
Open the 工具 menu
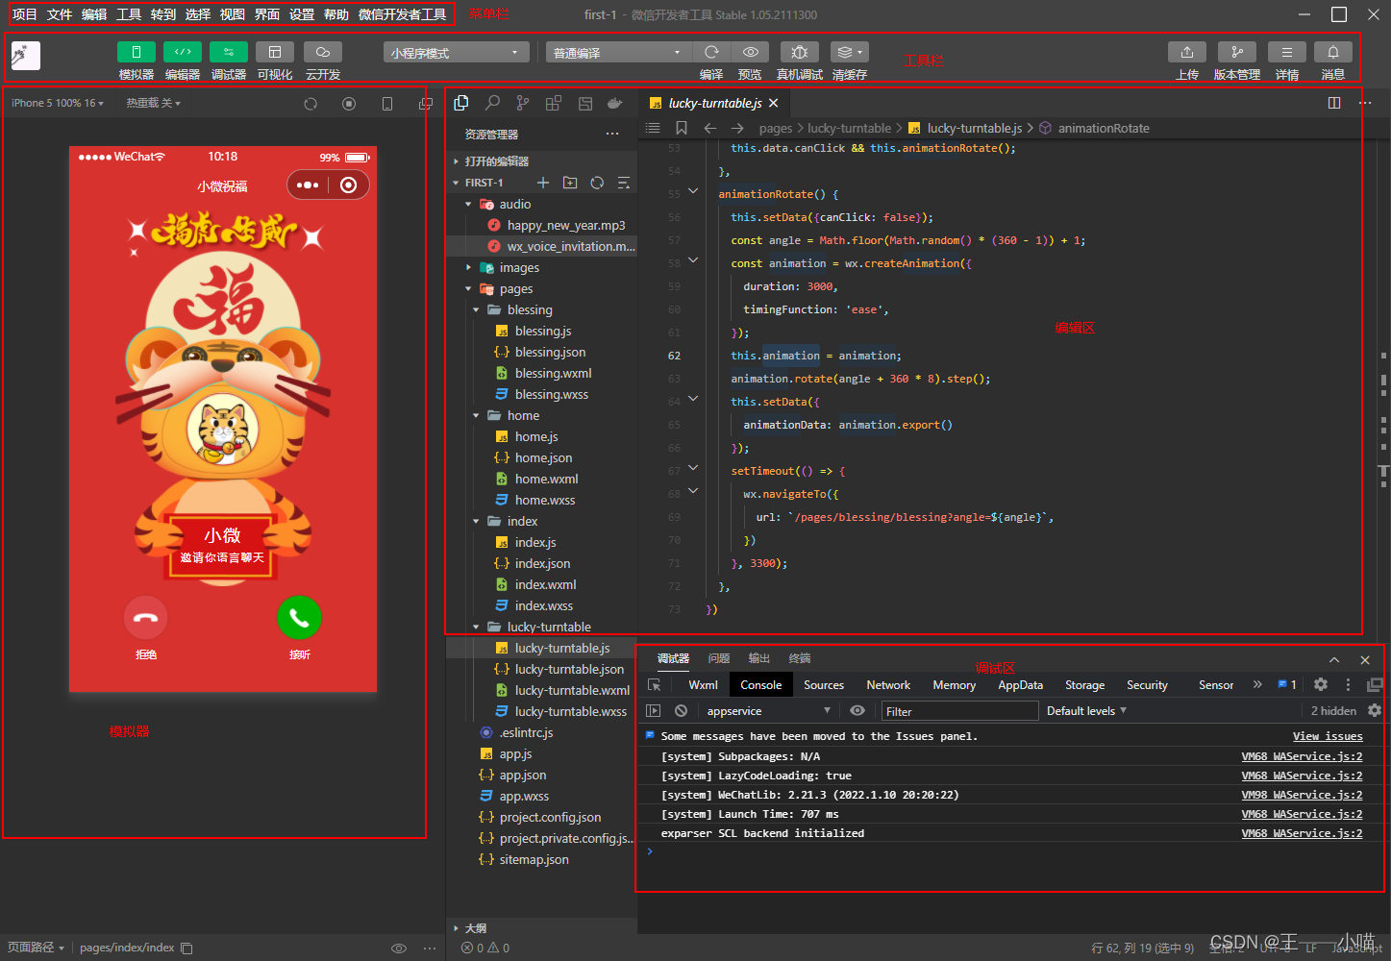click(129, 14)
